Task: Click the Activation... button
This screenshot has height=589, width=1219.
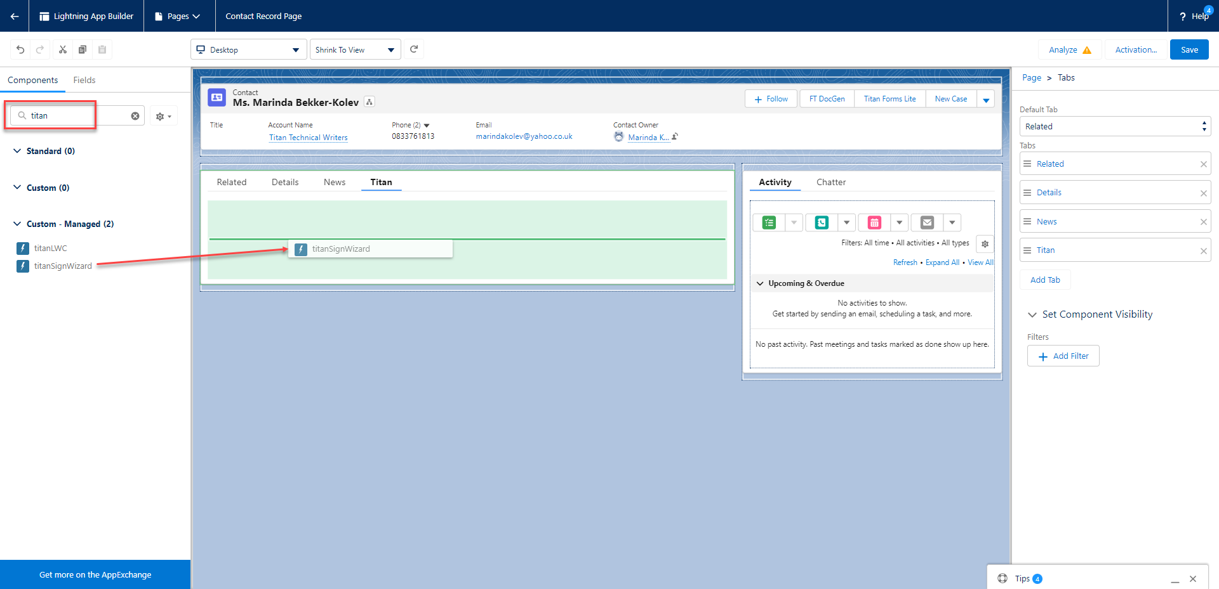Action: (x=1136, y=49)
